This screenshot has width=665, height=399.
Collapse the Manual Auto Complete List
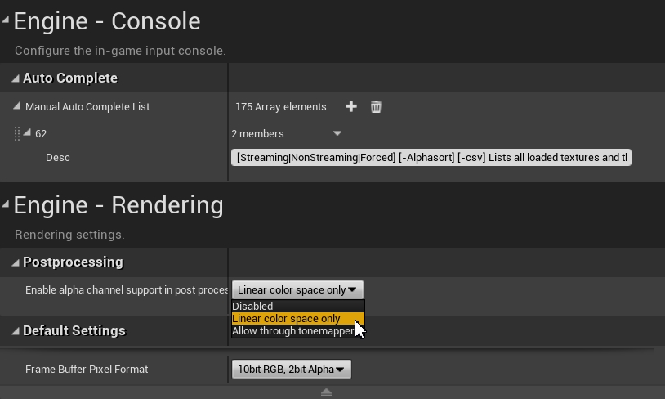(17, 106)
